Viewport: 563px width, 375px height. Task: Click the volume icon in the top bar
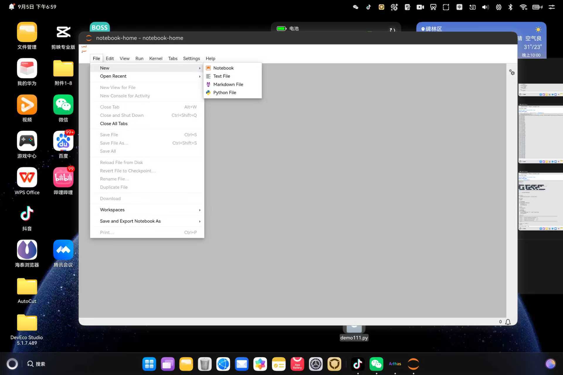point(485,7)
